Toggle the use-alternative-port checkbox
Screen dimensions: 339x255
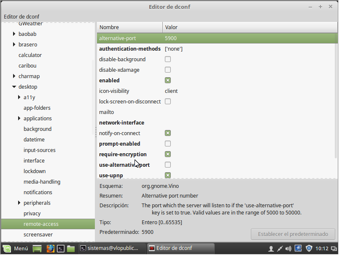168,165
